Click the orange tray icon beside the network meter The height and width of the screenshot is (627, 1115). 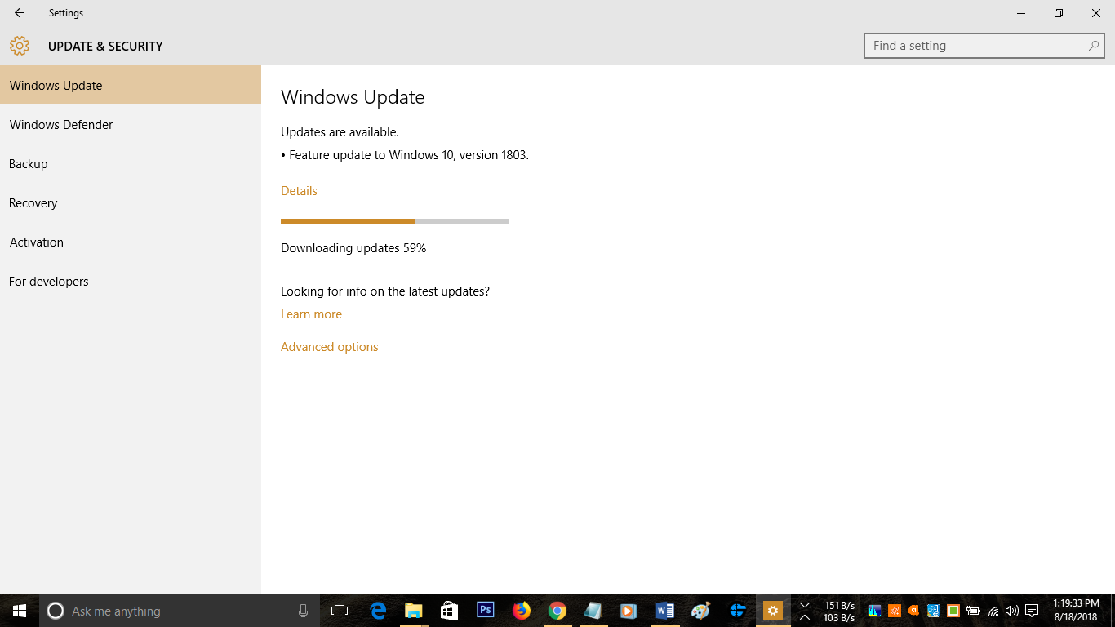click(x=895, y=611)
